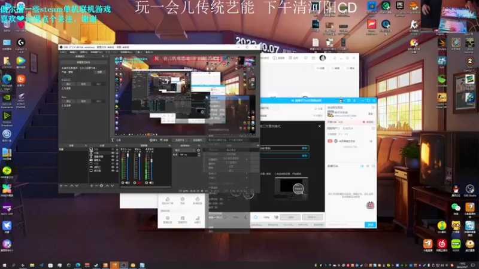This screenshot has width=479, height=269.
Task: Click 发送 send button in live chat
Action: pyautogui.click(x=370, y=225)
